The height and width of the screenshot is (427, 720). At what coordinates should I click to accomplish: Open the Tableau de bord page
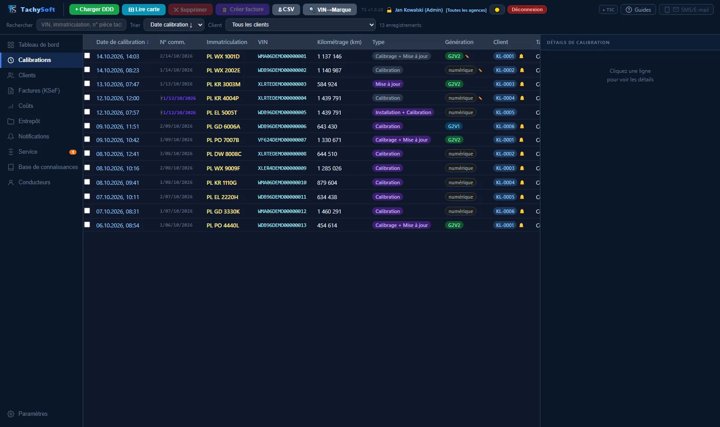tap(41, 44)
